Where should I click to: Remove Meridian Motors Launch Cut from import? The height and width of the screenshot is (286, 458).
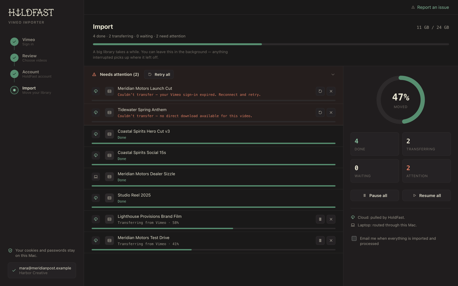(331, 91)
